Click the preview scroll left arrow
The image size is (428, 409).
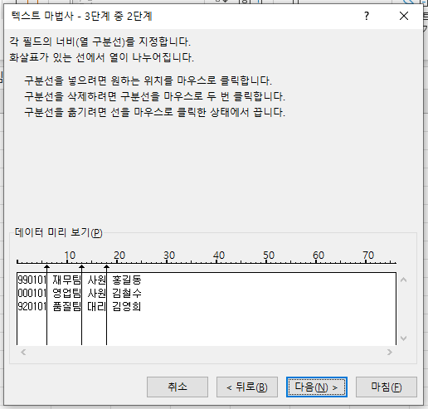(x=23, y=352)
